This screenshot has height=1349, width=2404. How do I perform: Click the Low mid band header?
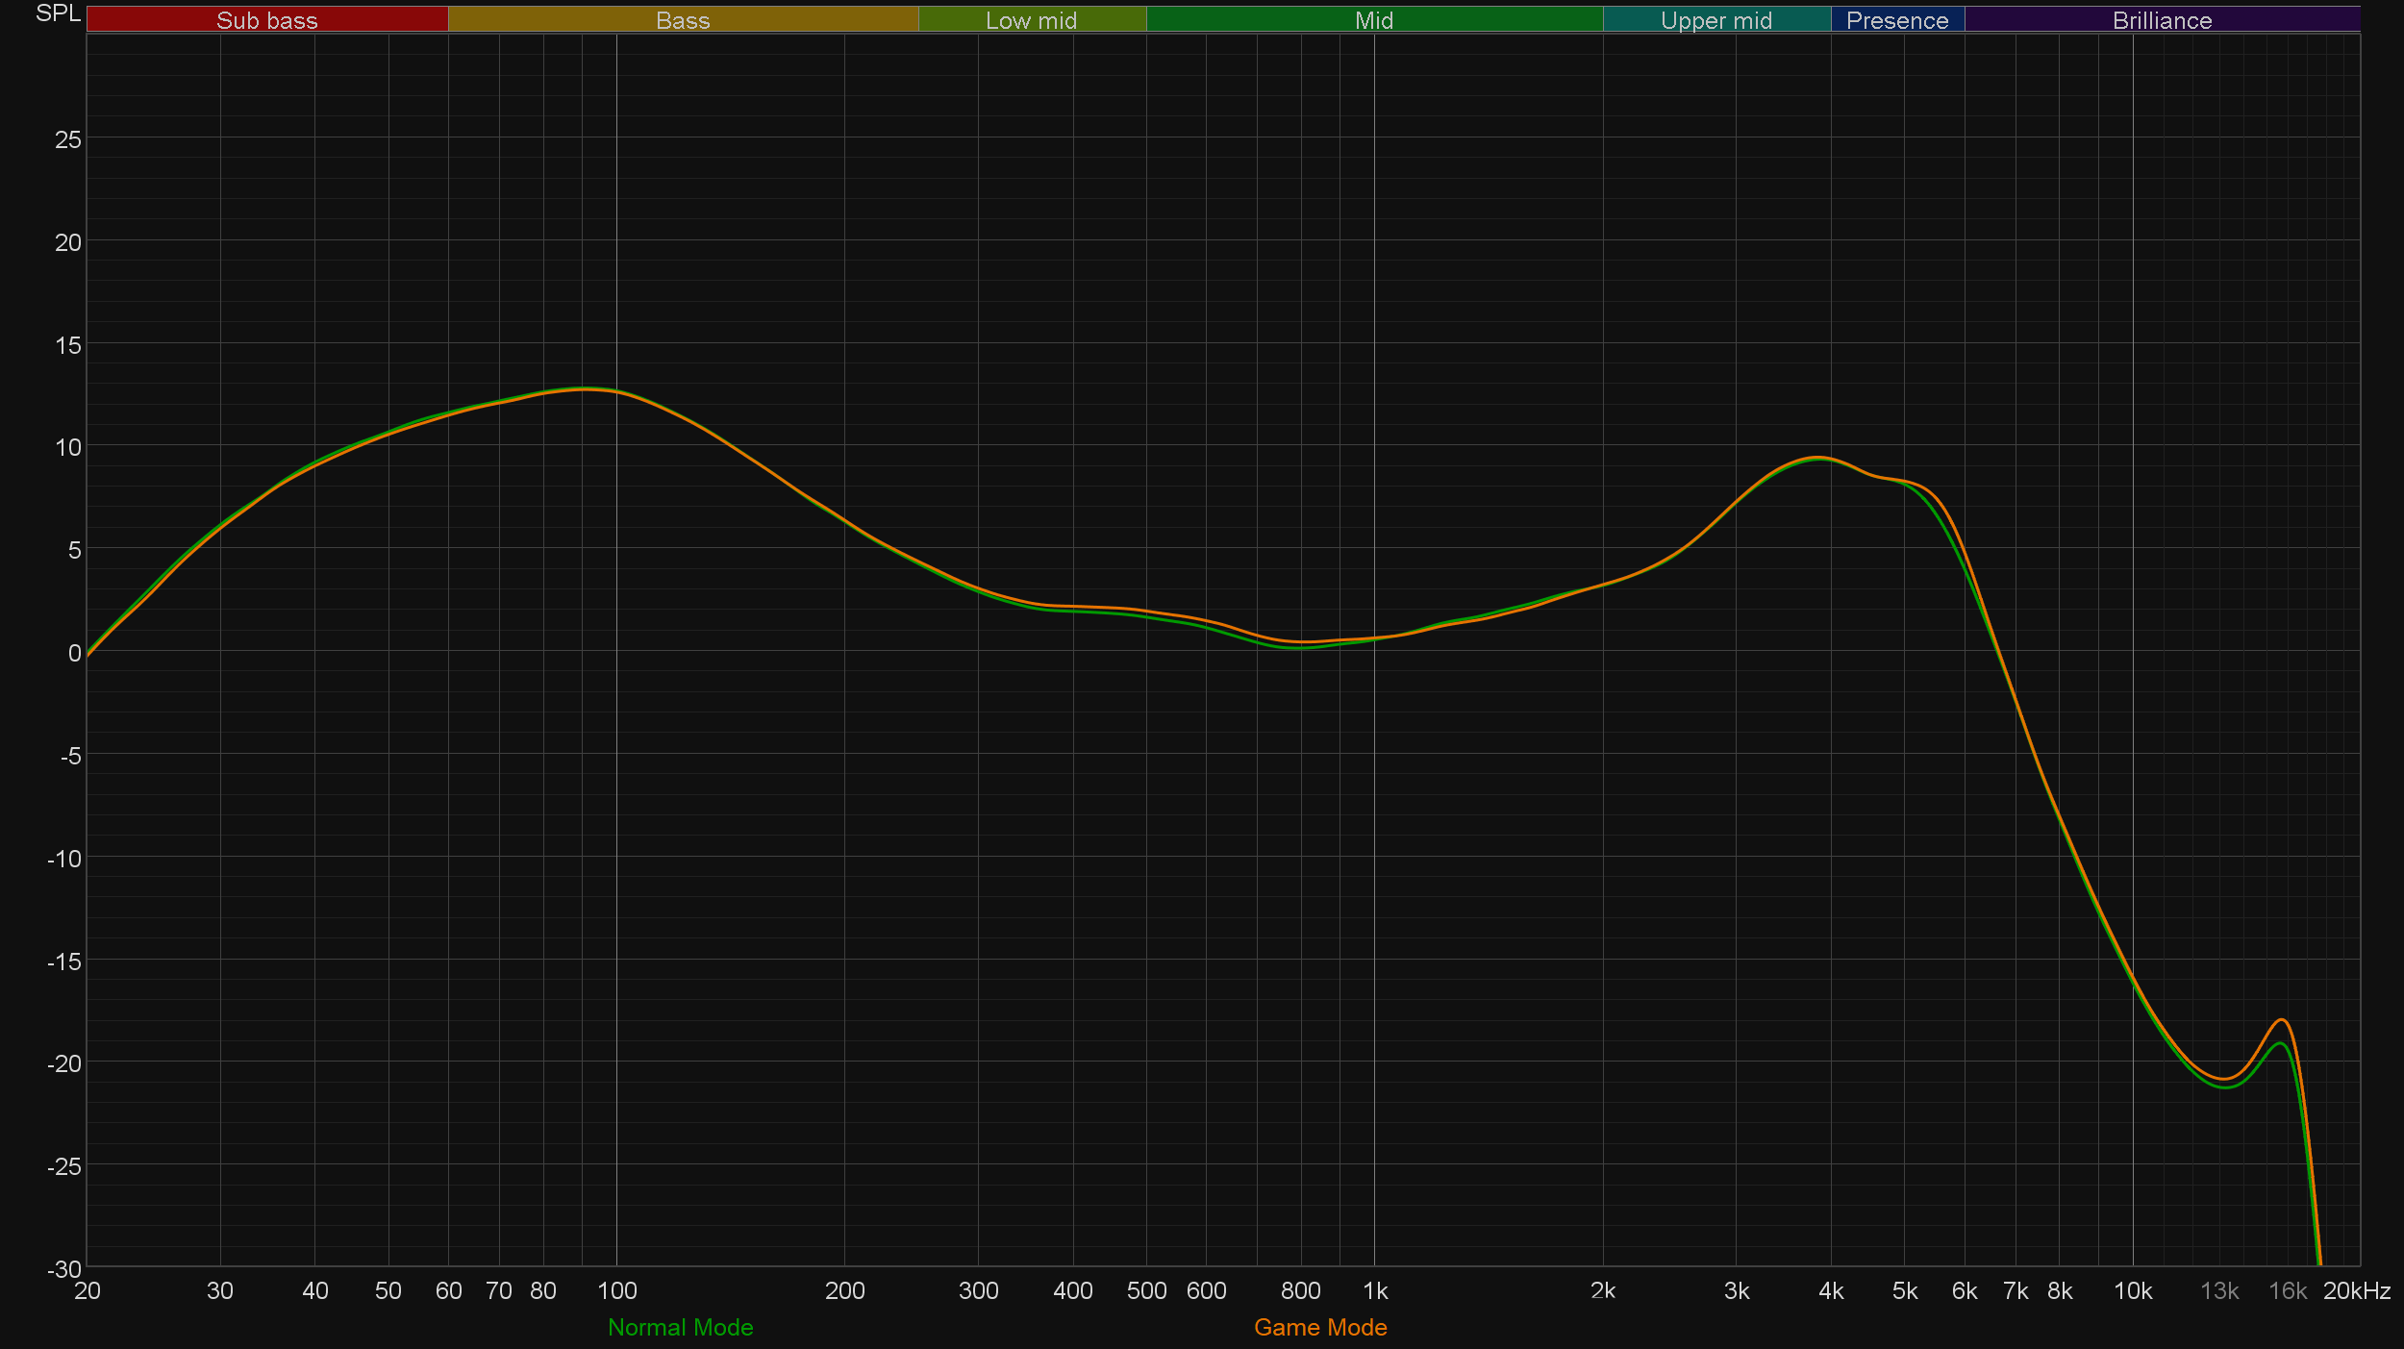click(1031, 20)
